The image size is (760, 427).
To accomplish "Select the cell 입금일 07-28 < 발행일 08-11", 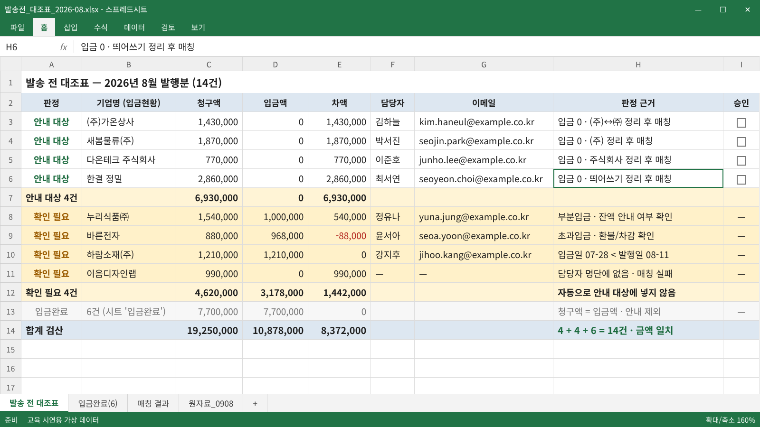I will coord(638,255).
